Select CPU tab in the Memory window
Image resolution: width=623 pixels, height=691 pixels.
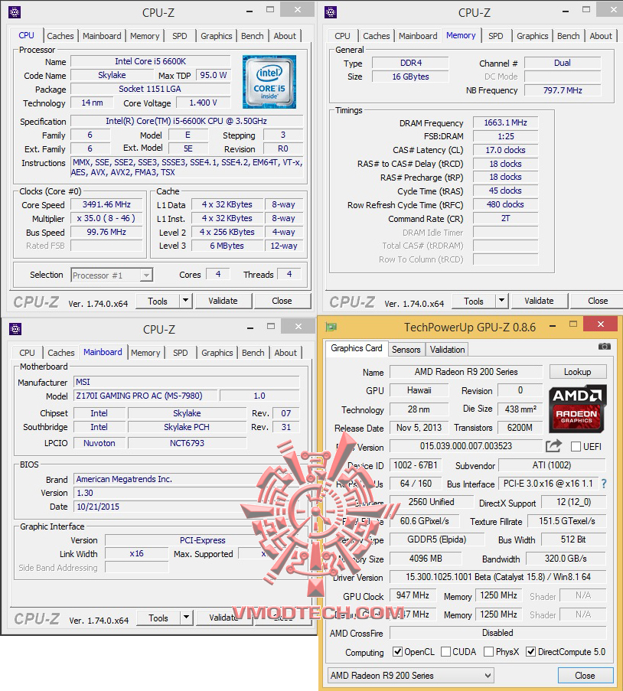coord(342,36)
